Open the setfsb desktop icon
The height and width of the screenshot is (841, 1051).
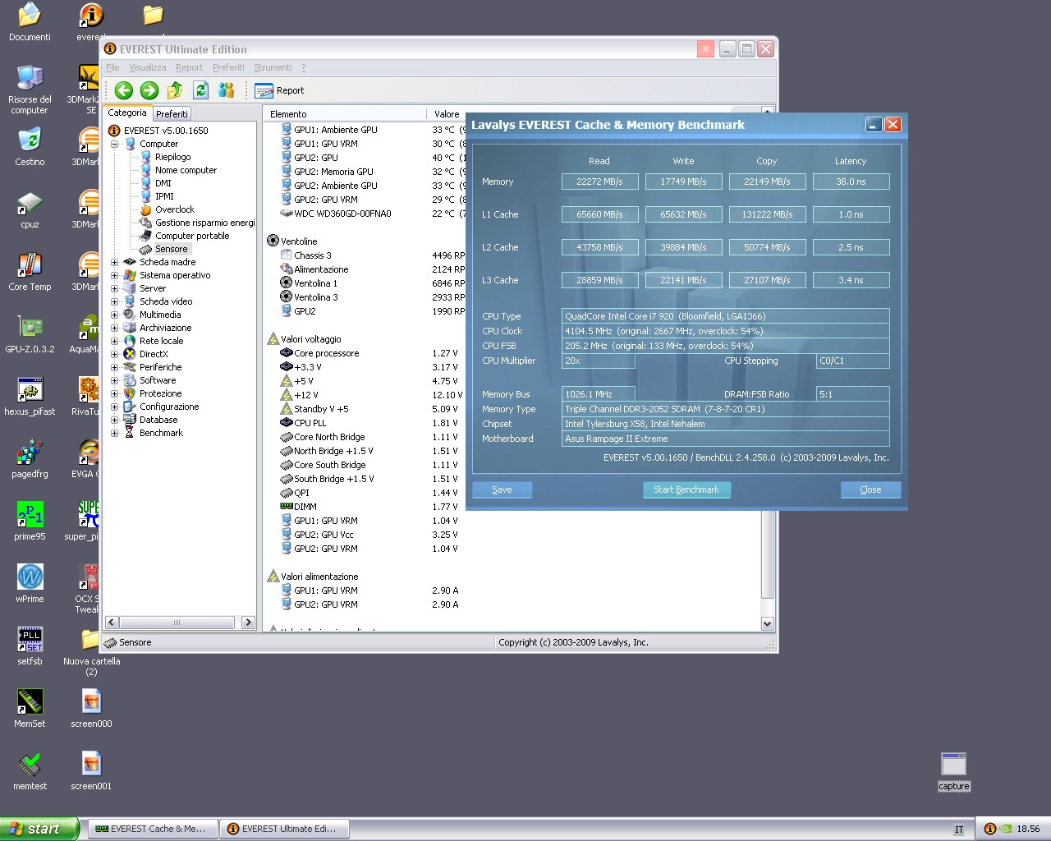coord(30,646)
